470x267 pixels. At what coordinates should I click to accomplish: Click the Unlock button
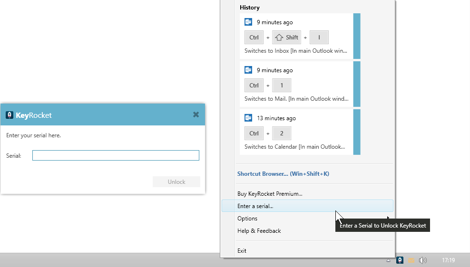(176, 181)
